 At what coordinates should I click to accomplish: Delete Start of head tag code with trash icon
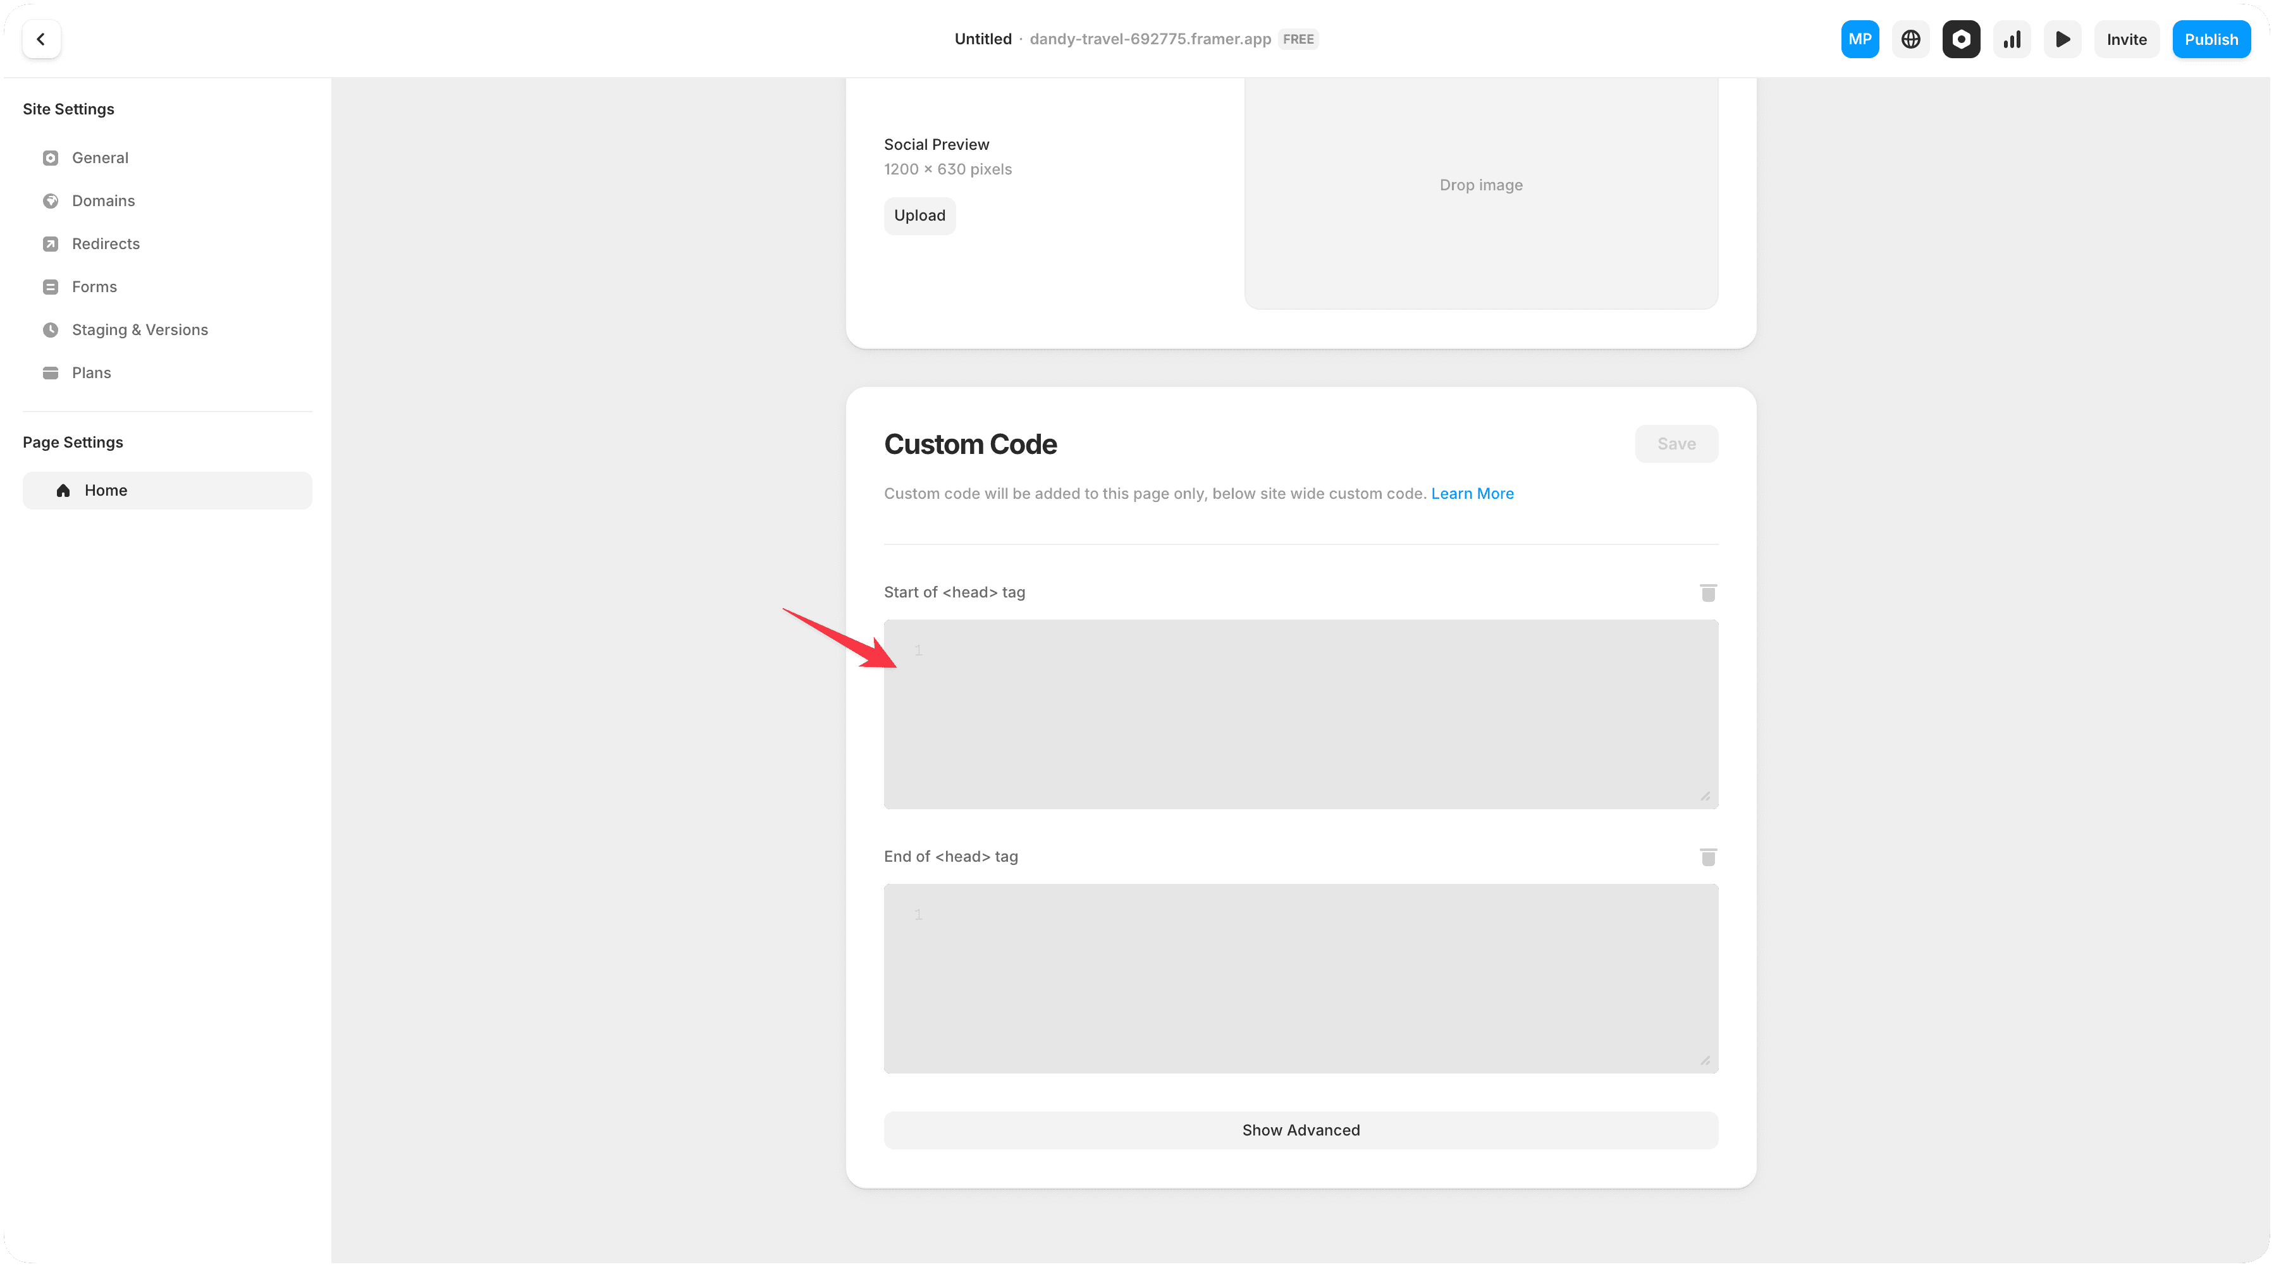pyautogui.click(x=1708, y=593)
